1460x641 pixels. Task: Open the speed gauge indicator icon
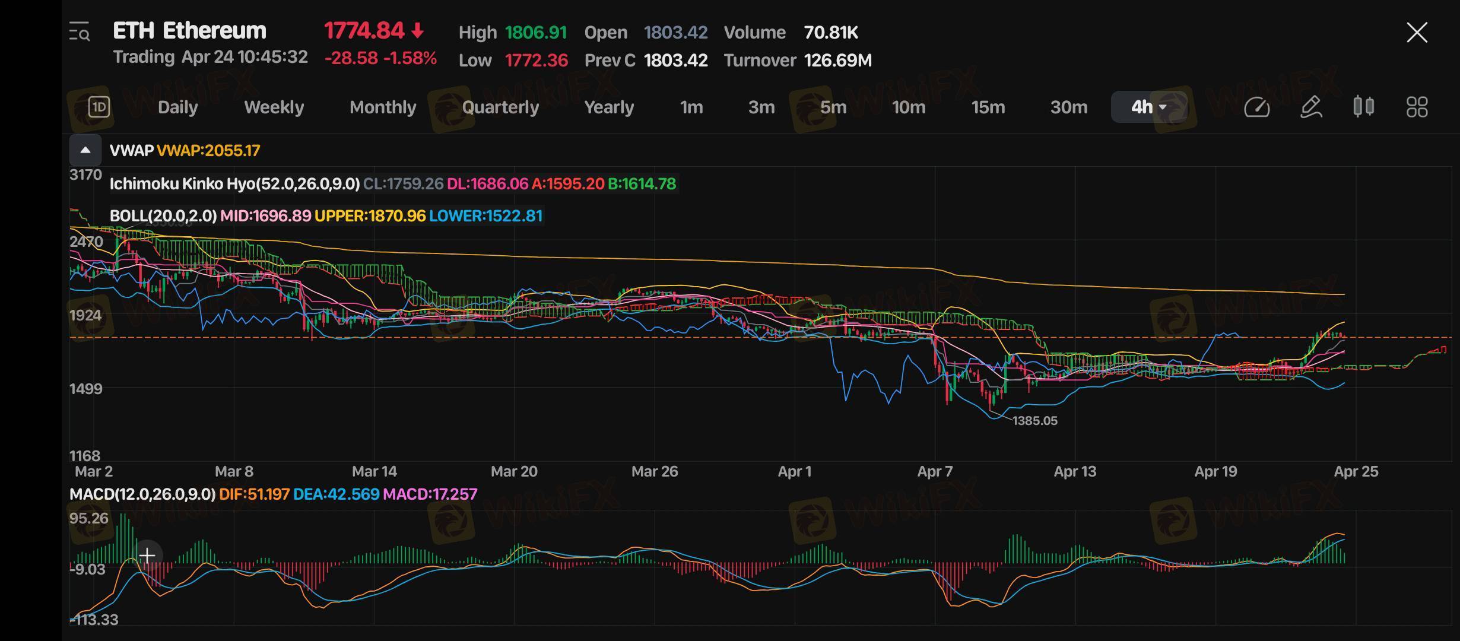1256,107
